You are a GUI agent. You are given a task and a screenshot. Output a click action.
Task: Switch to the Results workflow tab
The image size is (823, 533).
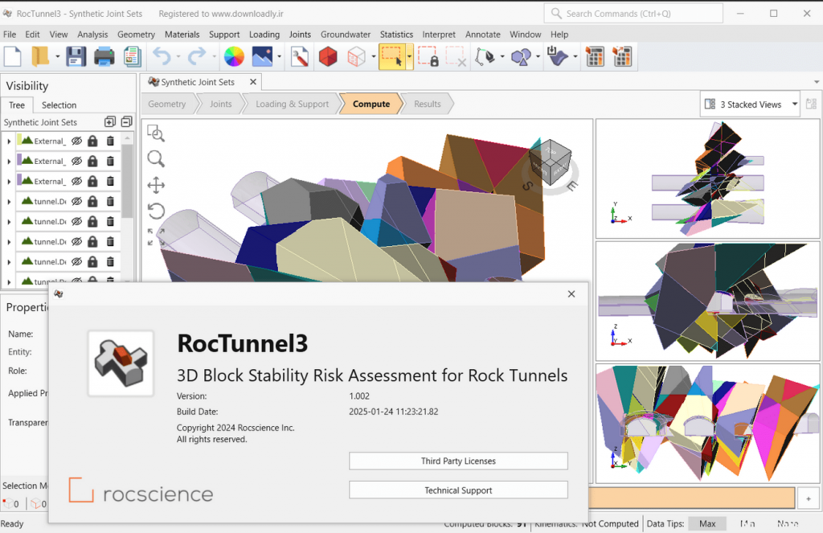(428, 104)
